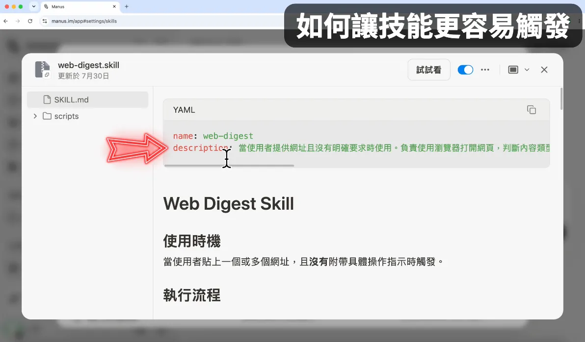Viewport: 585px width, 342px height.
Task: Open a new browser tab
Action: (127, 6)
